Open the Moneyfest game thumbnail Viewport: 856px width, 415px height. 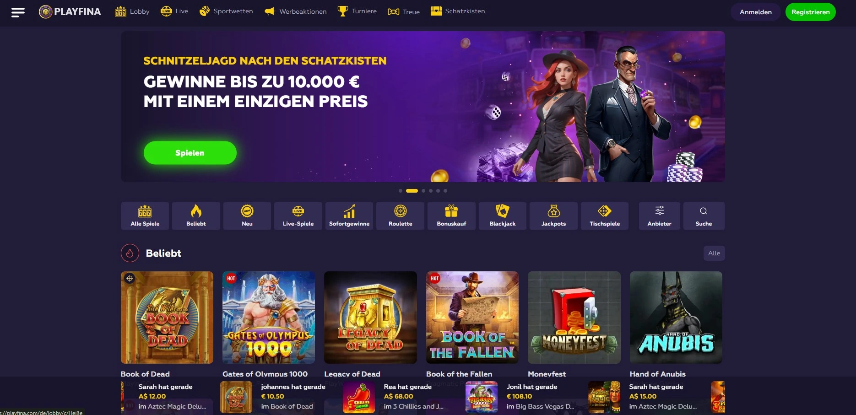pyautogui.click(x=574, y=318)
